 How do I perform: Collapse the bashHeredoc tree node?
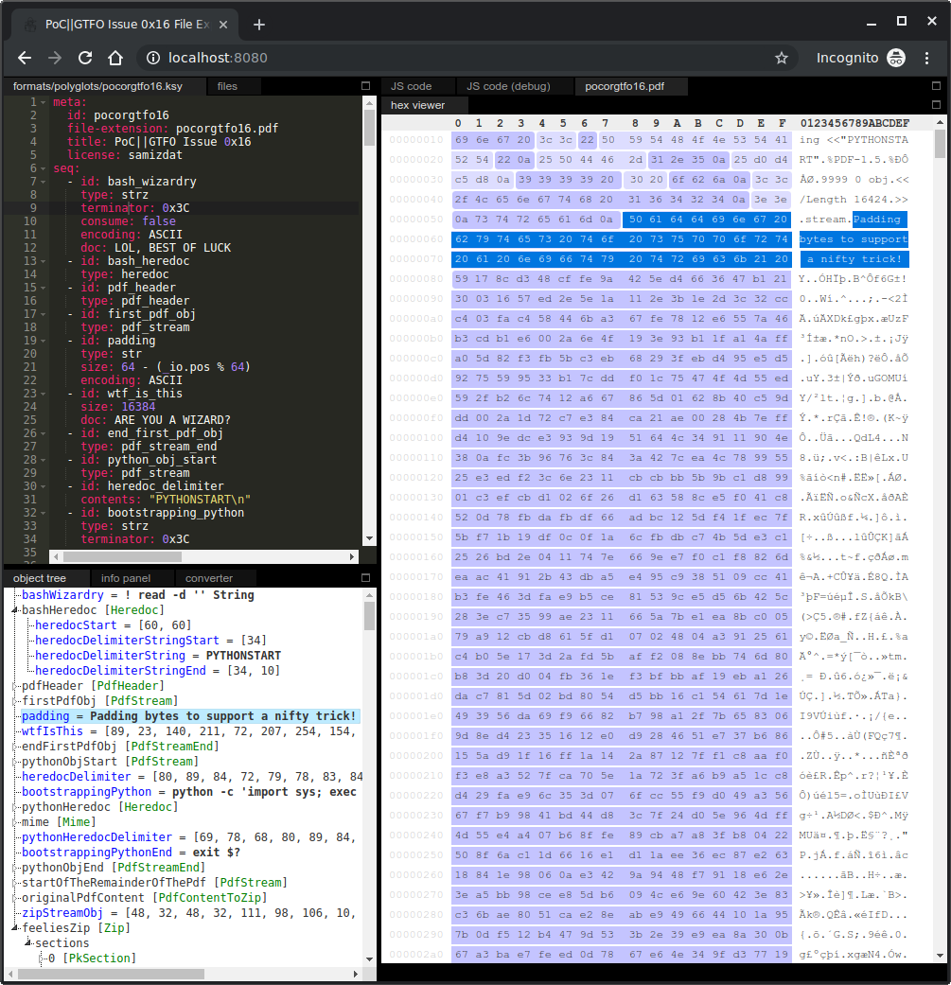(15, 610)
